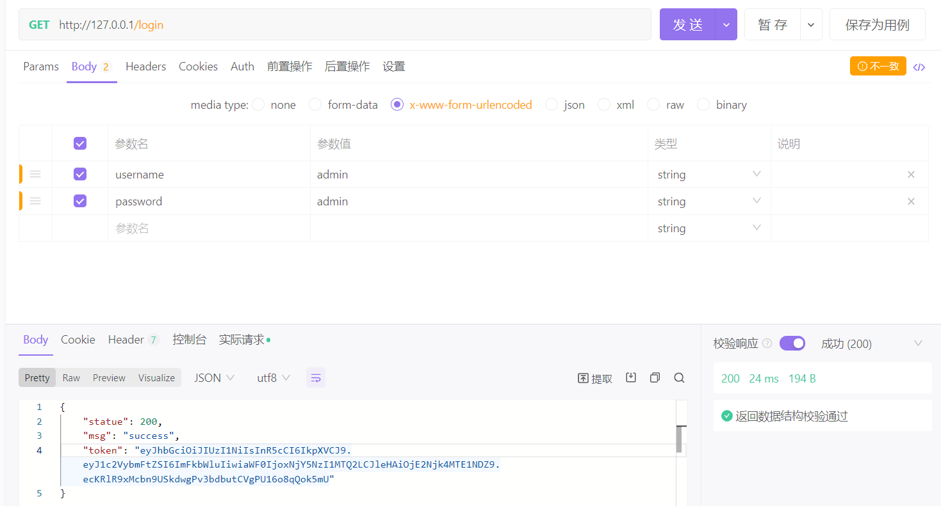Open the GET method dropdown

pyautogui.click(x=39, y=25)
